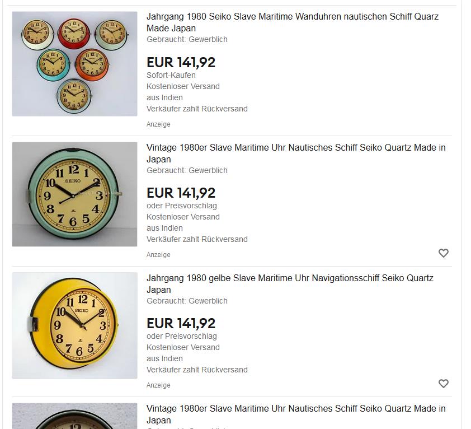Viewport: 471px width, 429px height.
Task: Click 'oder Preisvorschlag' on yellow clock listing
Action: pos(182,337)
